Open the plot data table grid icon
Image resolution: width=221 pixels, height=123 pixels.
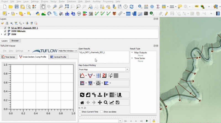116,76
